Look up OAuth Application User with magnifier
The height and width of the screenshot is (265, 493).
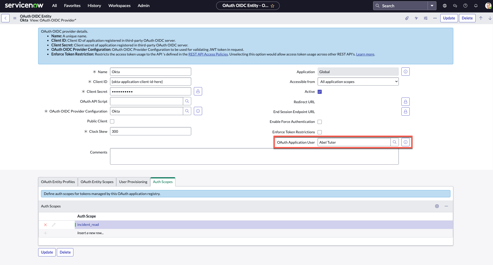[x=395, y=142]
